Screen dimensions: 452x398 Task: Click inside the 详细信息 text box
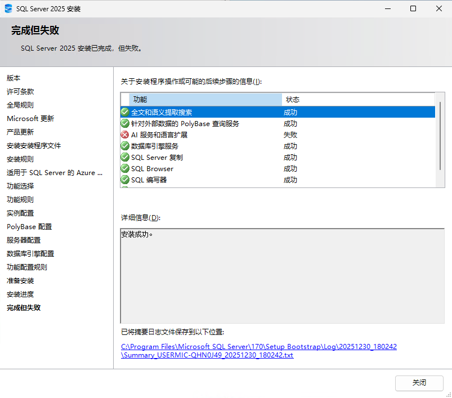click(x=282, y=276)
